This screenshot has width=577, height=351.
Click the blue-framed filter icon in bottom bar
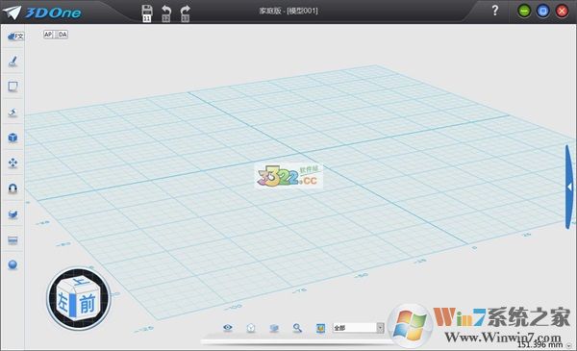(x=321, y=328)
